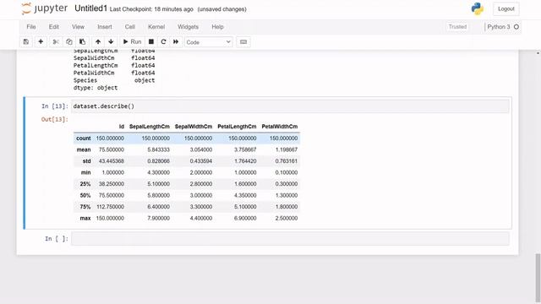The width and height of the screenshot is (541, 304).
Task: Move selected cell up
Action: pyautogui.click(x=98, y=41)
